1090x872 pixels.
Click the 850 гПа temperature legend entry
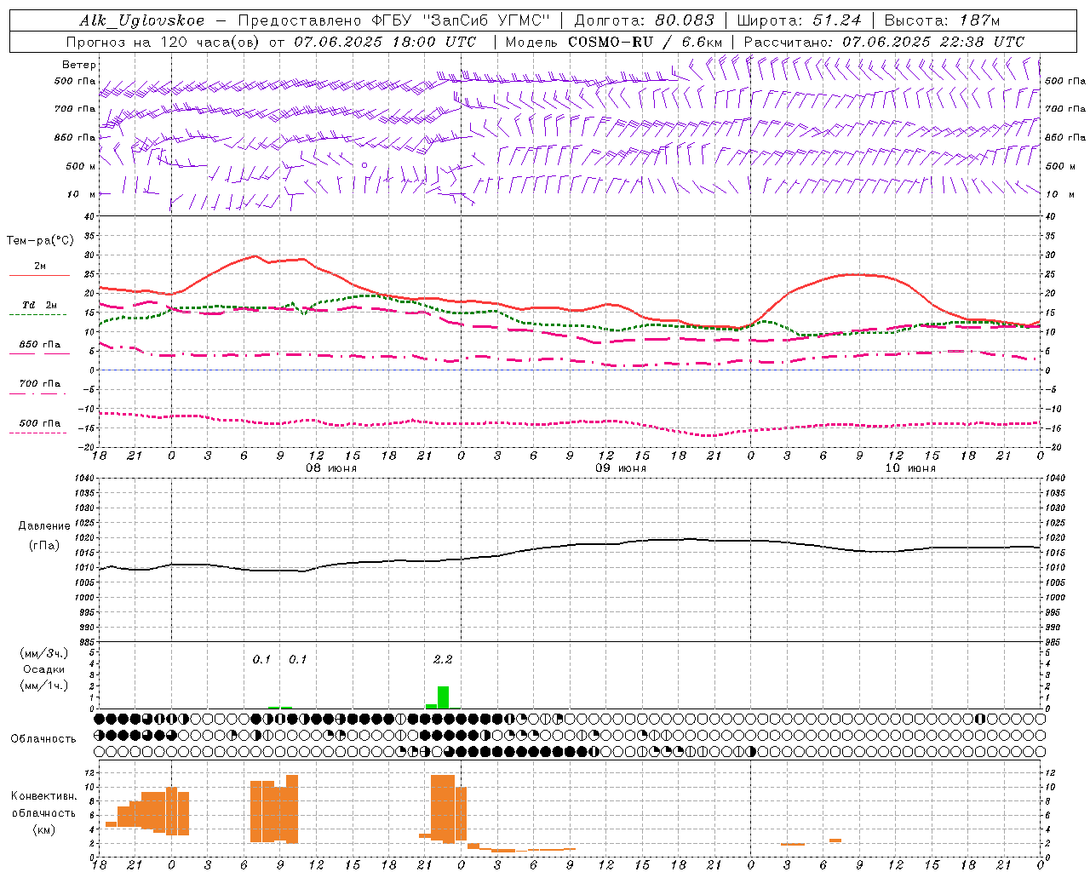tap(39, 345)
